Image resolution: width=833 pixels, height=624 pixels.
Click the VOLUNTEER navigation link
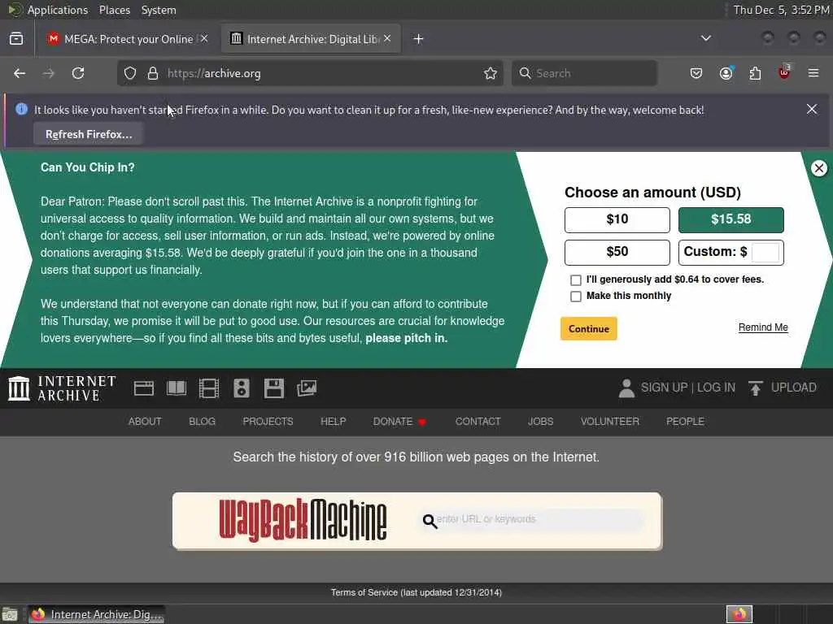click(609, 422)
